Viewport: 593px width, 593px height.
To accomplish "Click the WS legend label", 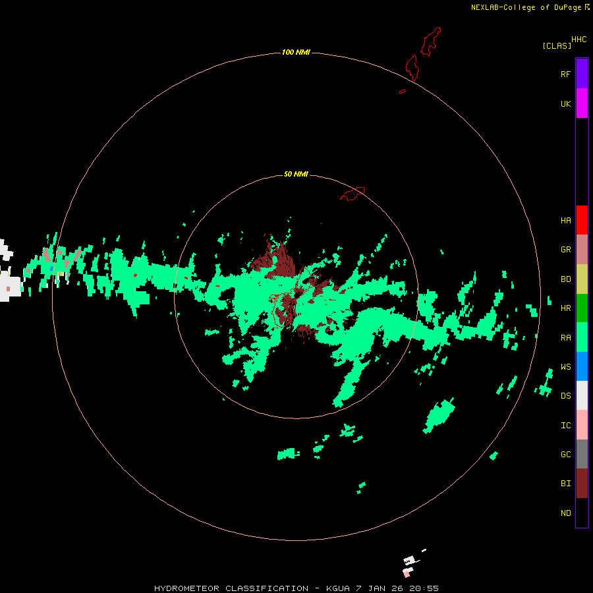I will [565, 367].
